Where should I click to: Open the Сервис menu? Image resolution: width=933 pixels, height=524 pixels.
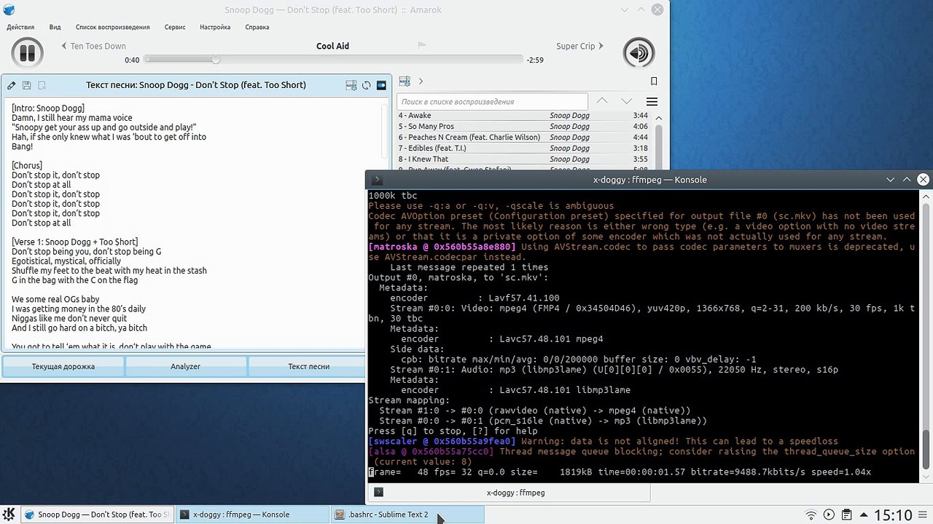(175, 27)
